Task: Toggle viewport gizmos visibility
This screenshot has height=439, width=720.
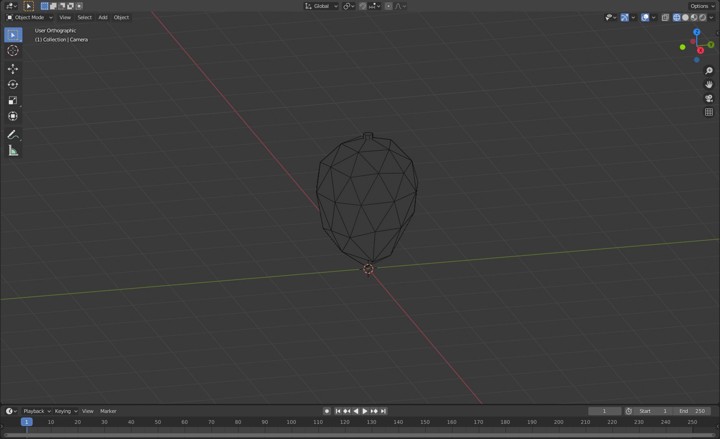Action: coord(625,17)
